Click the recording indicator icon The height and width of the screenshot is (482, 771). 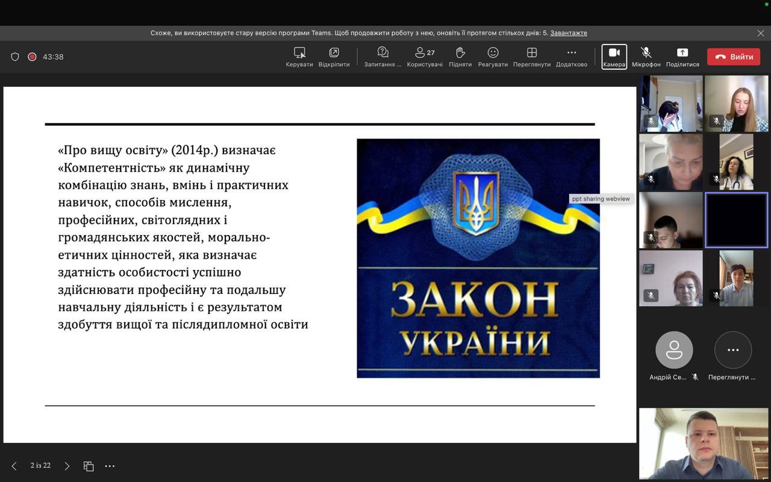(x=32, y=57)
